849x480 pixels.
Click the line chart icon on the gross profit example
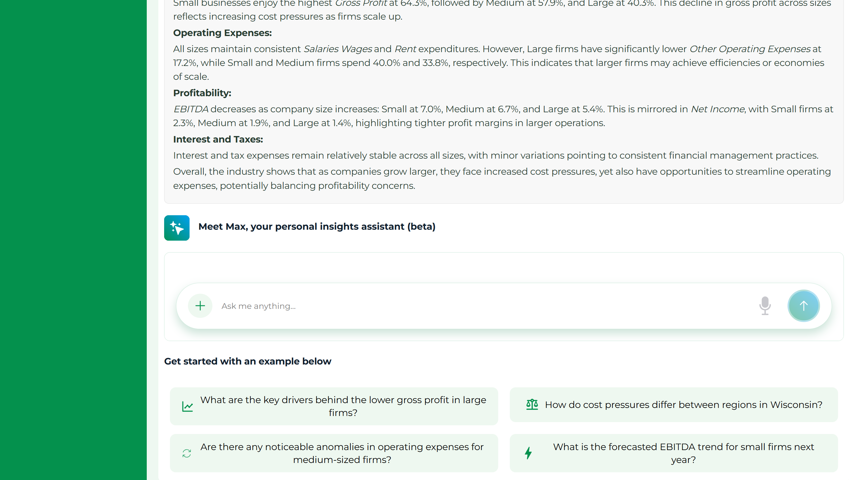coord(187,406)
